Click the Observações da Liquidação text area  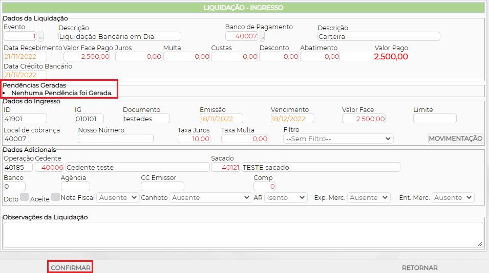[x=243, y=235]
